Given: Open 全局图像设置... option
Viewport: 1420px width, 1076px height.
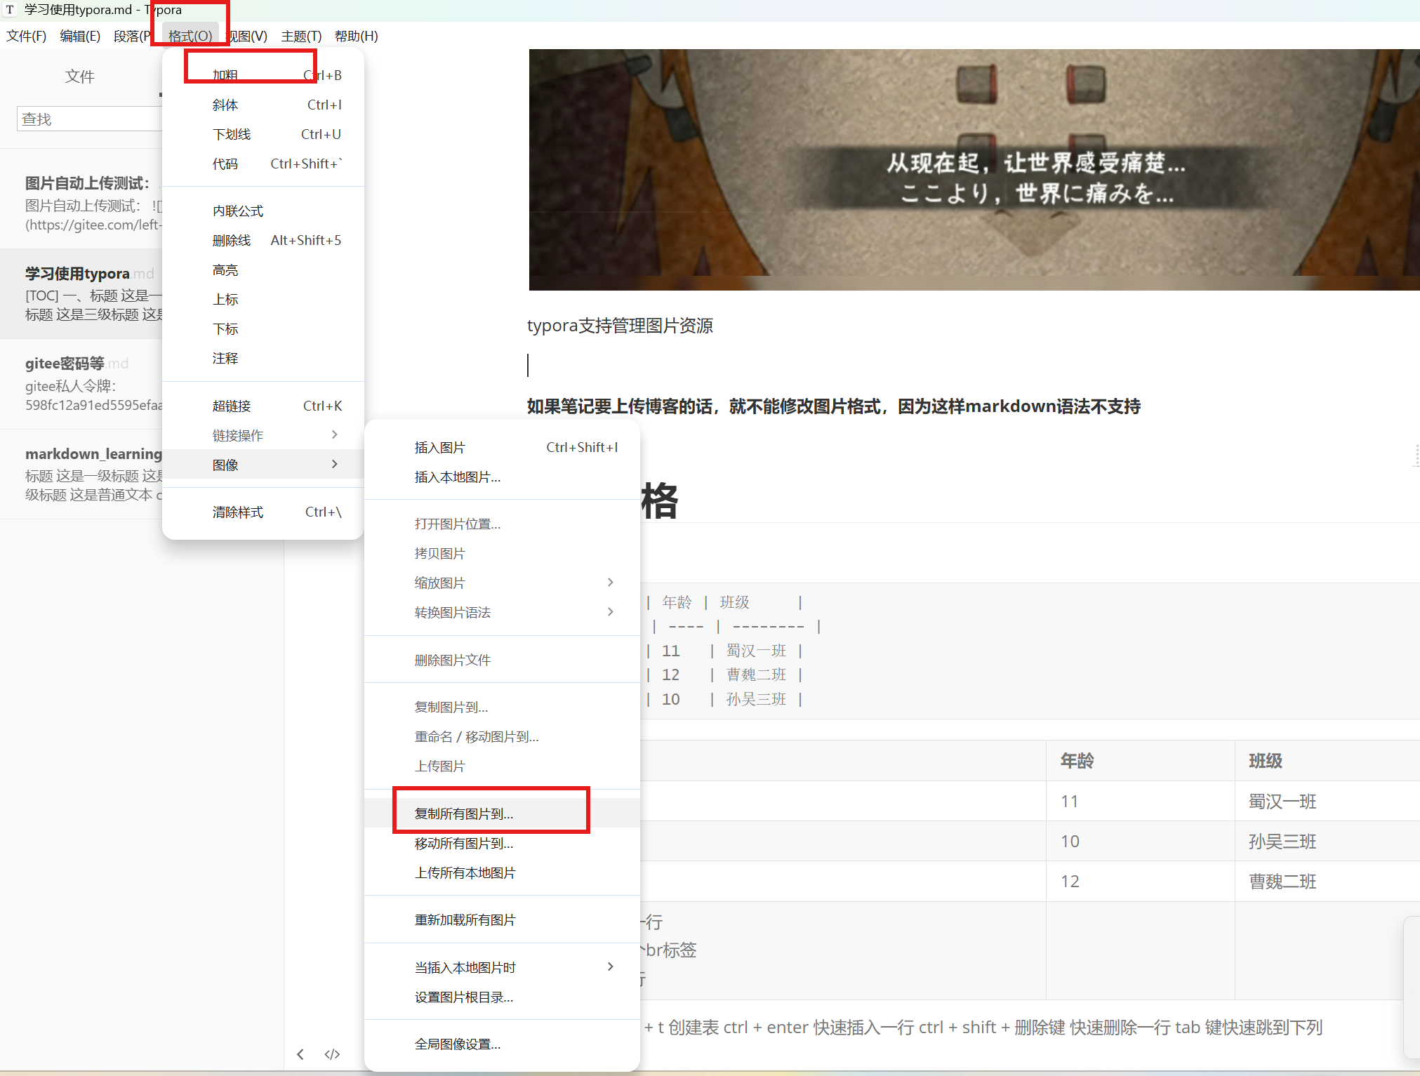Looking at the screenshot, I should point(458,1044).
